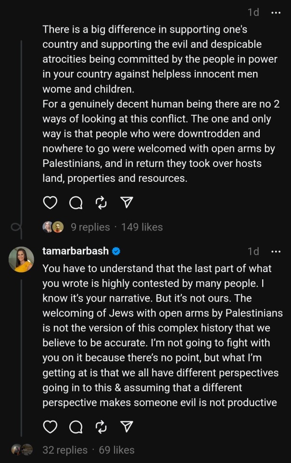The width and height of the screenshot is (291, 463).
Task: Open tamarbarbash's profile picture
Action: 21,259
